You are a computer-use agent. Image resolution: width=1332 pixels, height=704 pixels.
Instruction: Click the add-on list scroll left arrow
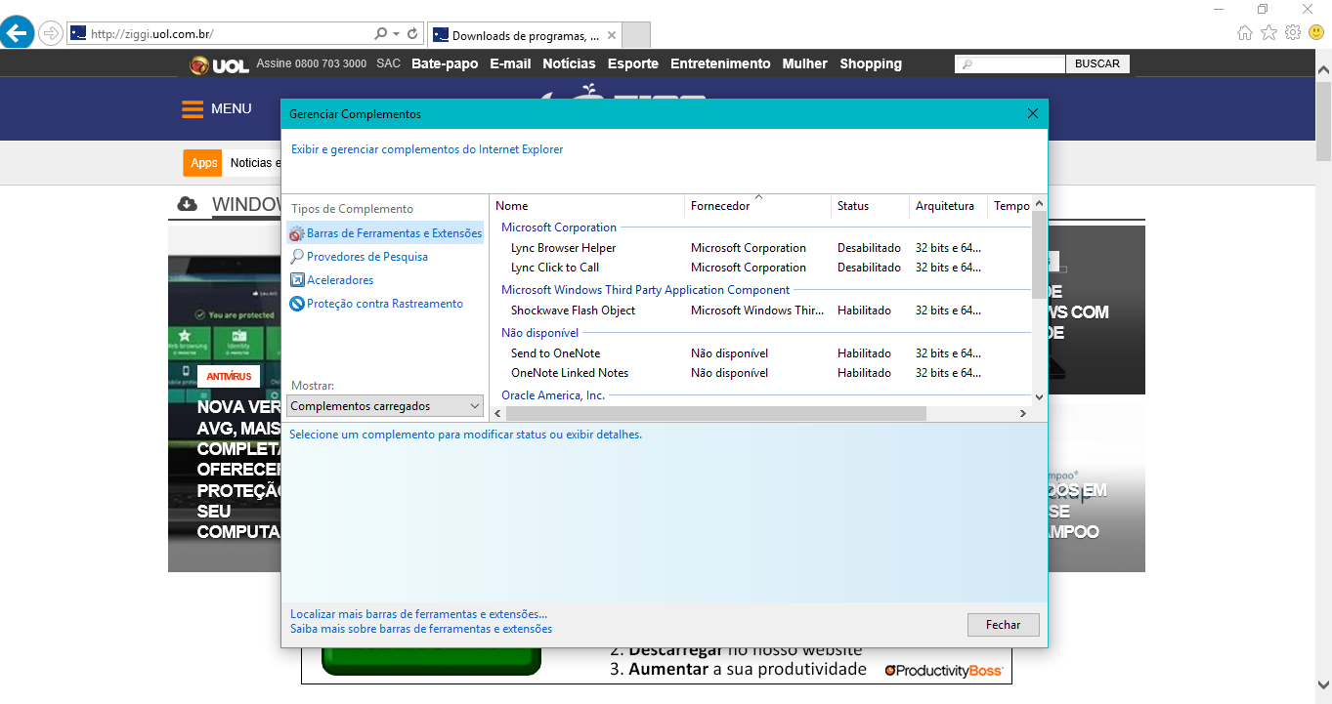pos(498,414)
